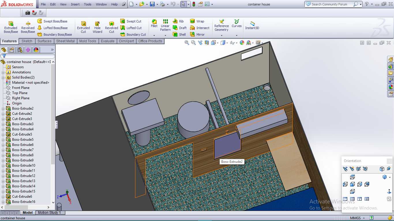Select the Fillet tool
This screenshot has width=394, height=221.
pos(154,23)
